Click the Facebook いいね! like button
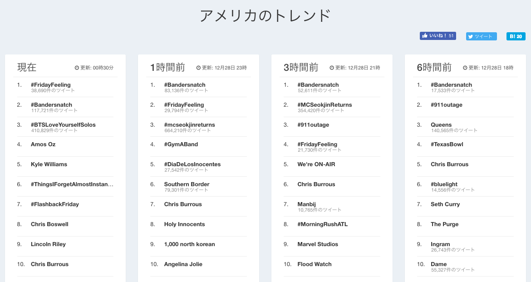This screenshot has width=531, height=282. click(438, 36)
